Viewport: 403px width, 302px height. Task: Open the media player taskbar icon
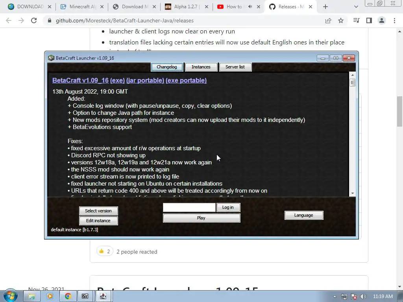tap(50, 296)
